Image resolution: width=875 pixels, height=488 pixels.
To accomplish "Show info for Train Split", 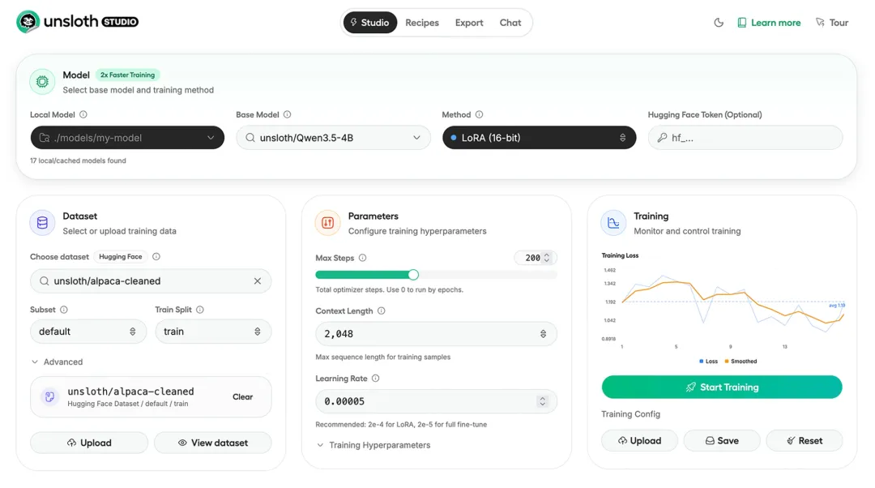I will point(200,310).
